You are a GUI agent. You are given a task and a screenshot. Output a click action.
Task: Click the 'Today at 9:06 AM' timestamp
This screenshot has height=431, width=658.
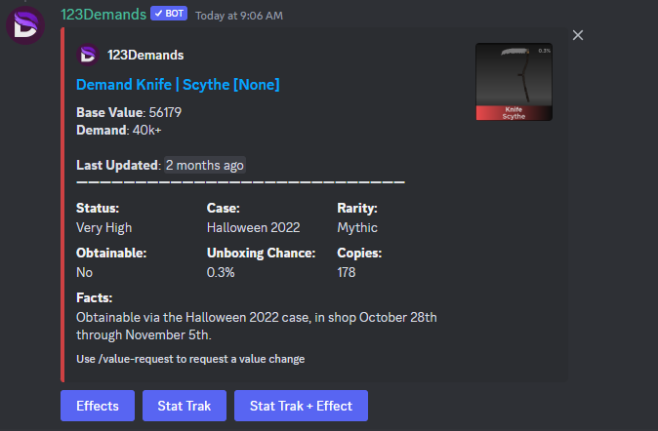[239, 16]
